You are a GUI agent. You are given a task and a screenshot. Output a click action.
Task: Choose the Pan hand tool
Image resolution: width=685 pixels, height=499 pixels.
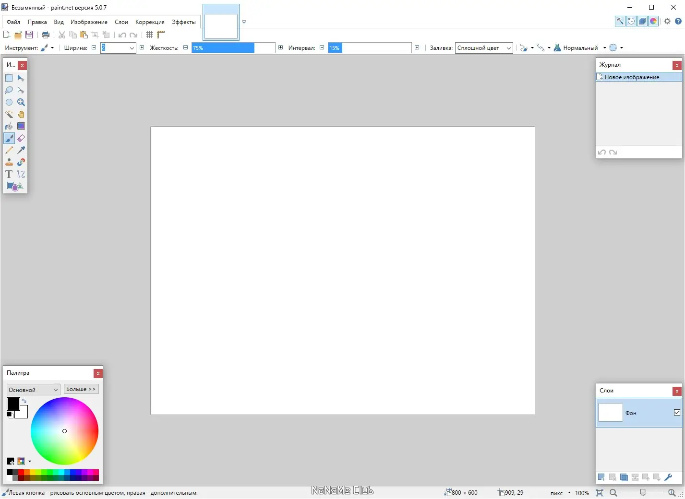tap(21, 114)
